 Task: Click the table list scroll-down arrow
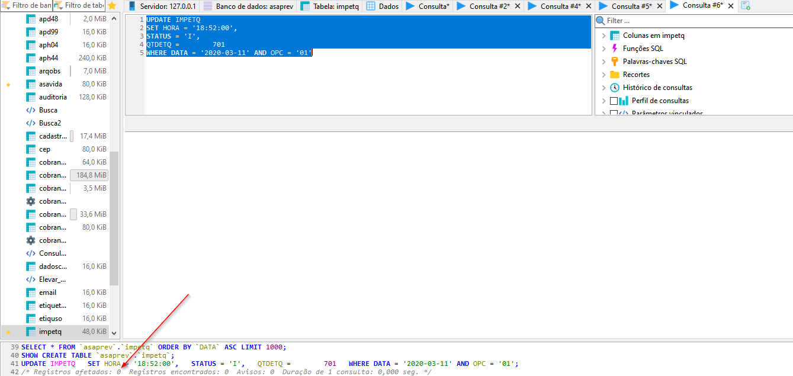pos(114,333)
